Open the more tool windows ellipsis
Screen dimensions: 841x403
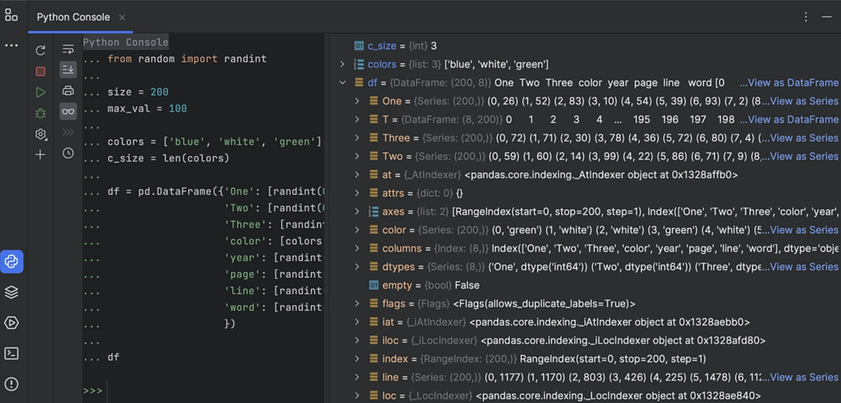tap(11, 46)
